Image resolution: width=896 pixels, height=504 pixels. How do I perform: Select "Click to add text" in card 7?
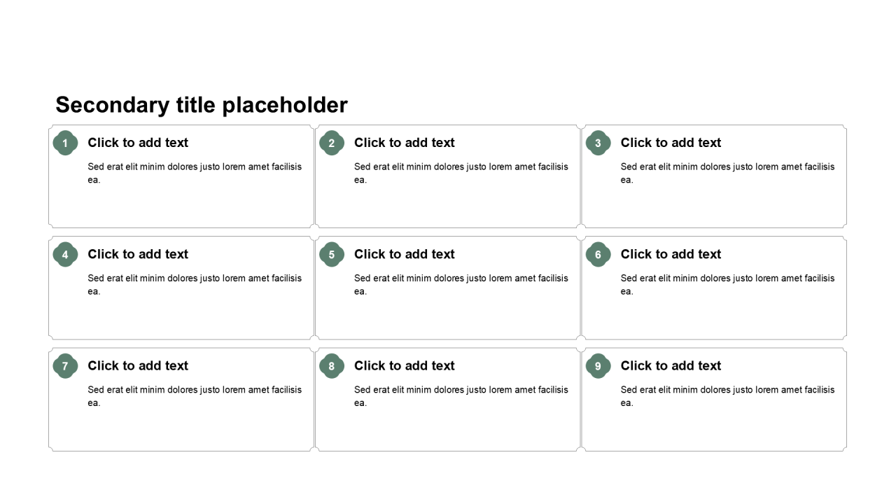[x=138, y=366]
